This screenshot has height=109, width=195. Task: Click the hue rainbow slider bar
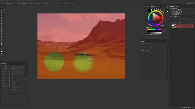(154, 29)
